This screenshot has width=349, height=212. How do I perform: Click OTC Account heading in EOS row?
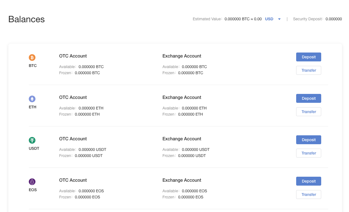tap(73, 180)
